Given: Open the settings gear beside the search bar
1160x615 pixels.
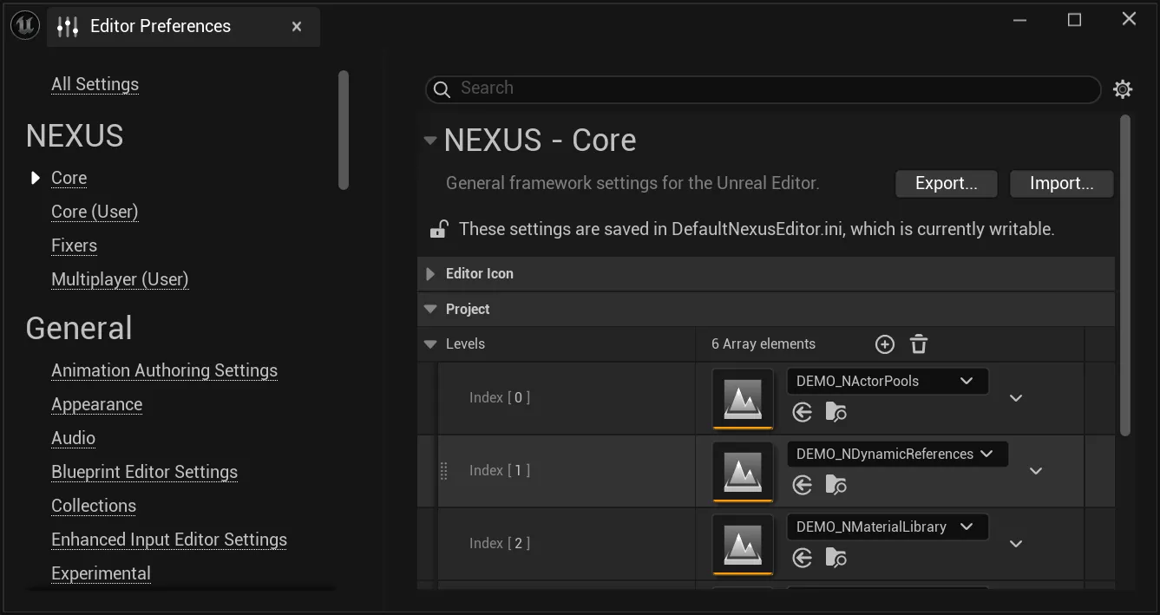Looking at the screenshot, I should [1123, 88].
